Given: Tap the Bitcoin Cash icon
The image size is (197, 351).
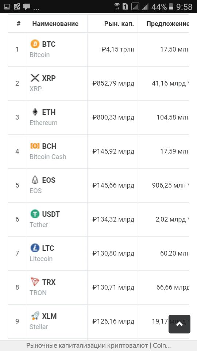Looking at the screenshot, I should coord(35,146).
